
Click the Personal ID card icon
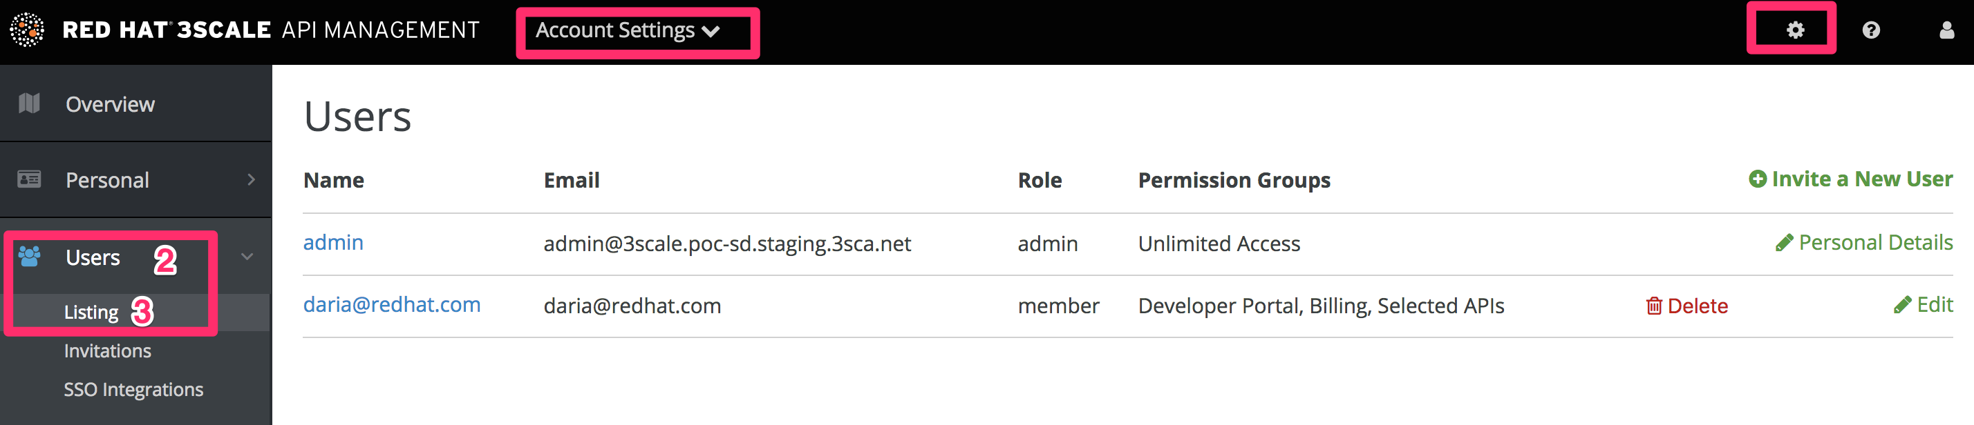coord(29,179)
